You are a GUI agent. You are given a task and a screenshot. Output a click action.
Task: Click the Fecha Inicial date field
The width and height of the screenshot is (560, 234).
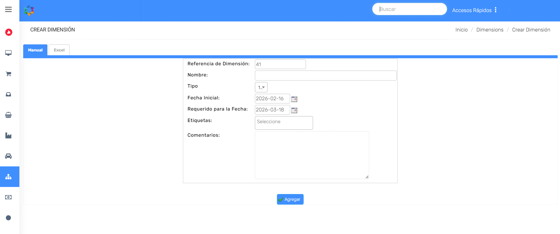(273, 98)
